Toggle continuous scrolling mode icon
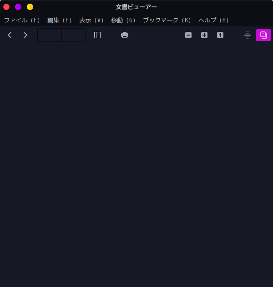This screenshot has height=287, width=273. 248,35
